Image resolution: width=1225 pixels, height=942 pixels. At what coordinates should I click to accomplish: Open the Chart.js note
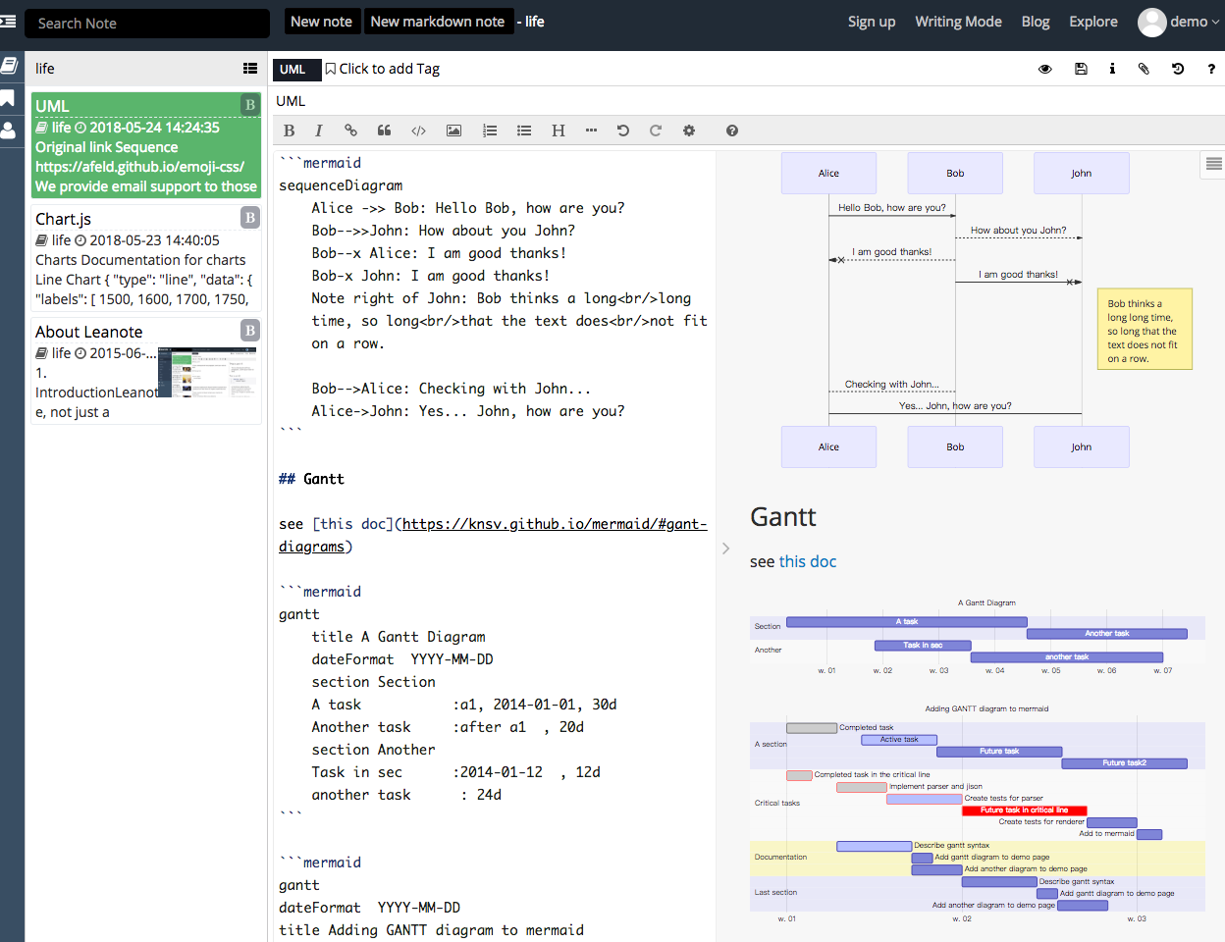point(146,258)
